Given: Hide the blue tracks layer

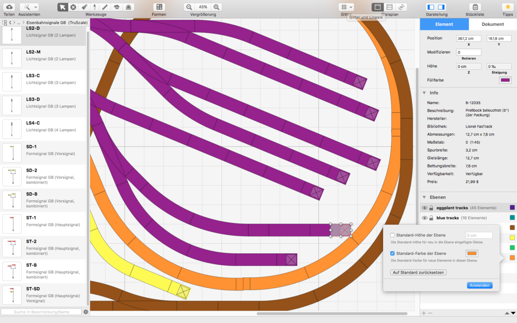Looking at the screenshot, I should [x=424, y=218].
